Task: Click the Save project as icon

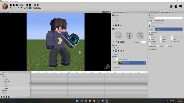Action: coord(22,5)
